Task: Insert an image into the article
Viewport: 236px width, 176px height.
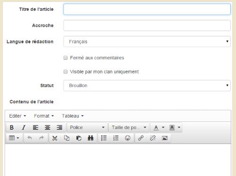Action: 165,138
